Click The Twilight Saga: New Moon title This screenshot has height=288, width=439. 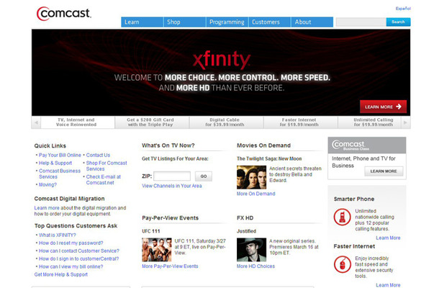tap(269, 158)
